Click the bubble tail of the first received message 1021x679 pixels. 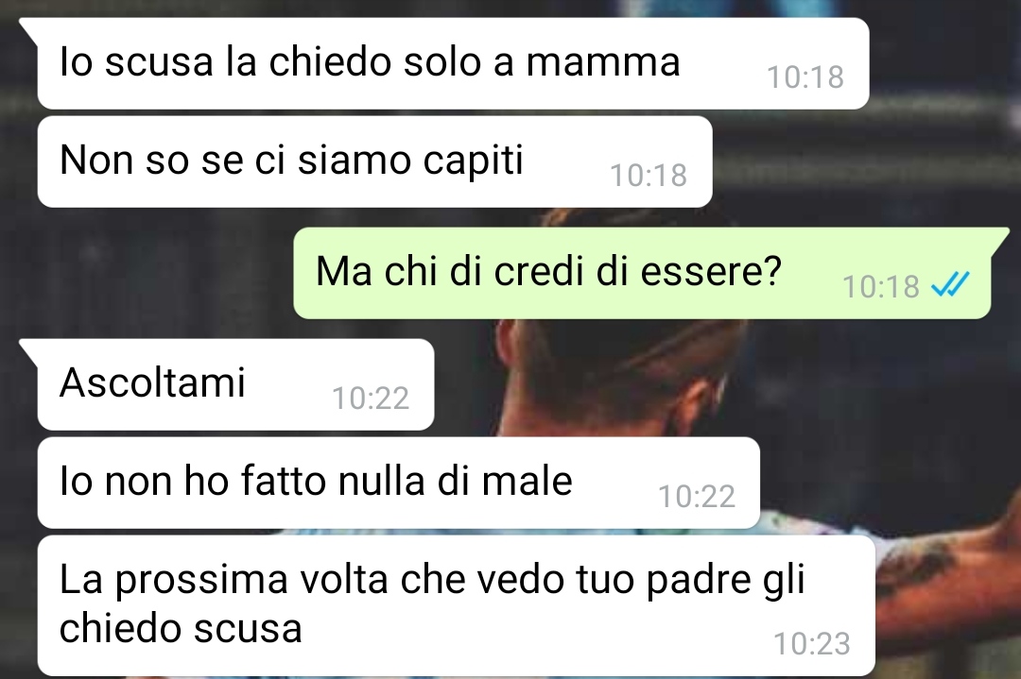(x=29, y=27)
